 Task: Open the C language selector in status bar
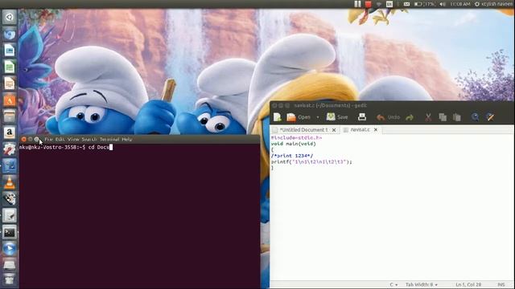tap(393, 284)
